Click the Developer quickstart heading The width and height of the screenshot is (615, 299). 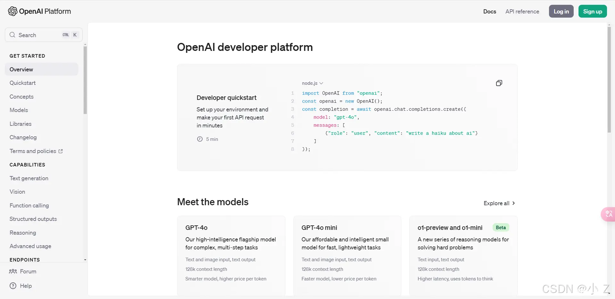[x=226, y=98]
